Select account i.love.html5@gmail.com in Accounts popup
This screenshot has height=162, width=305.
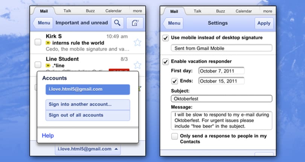88,90
